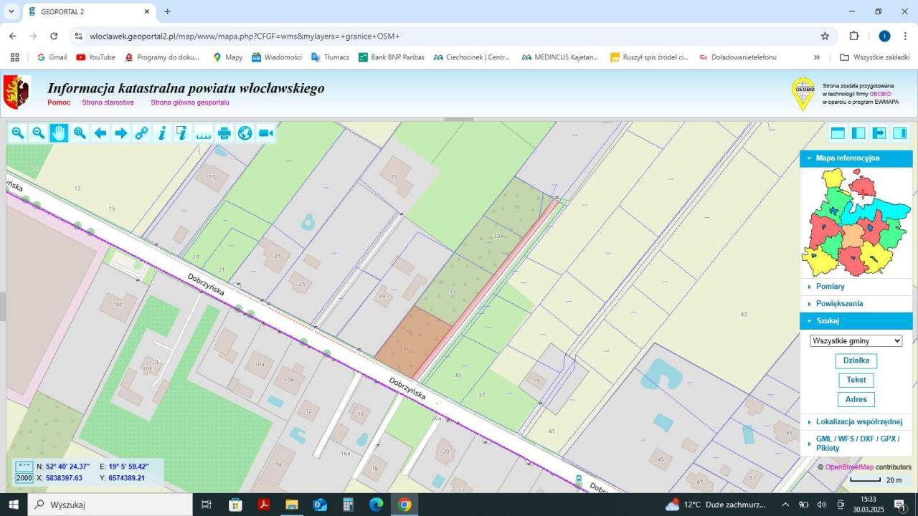Click the globe icon in map toolbar
The height and width of the screenshot is (516, 918).
245,133
